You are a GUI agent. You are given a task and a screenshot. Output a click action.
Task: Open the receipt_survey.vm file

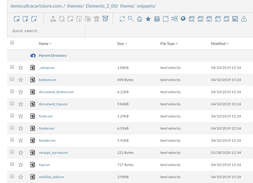click(53, 153)
